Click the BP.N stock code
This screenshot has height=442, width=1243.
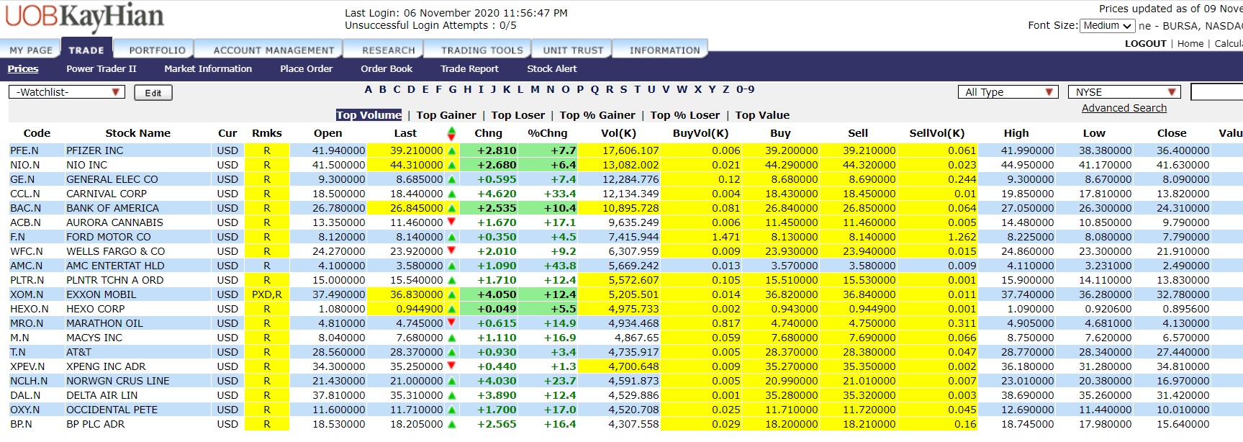[x=22, y=424]
